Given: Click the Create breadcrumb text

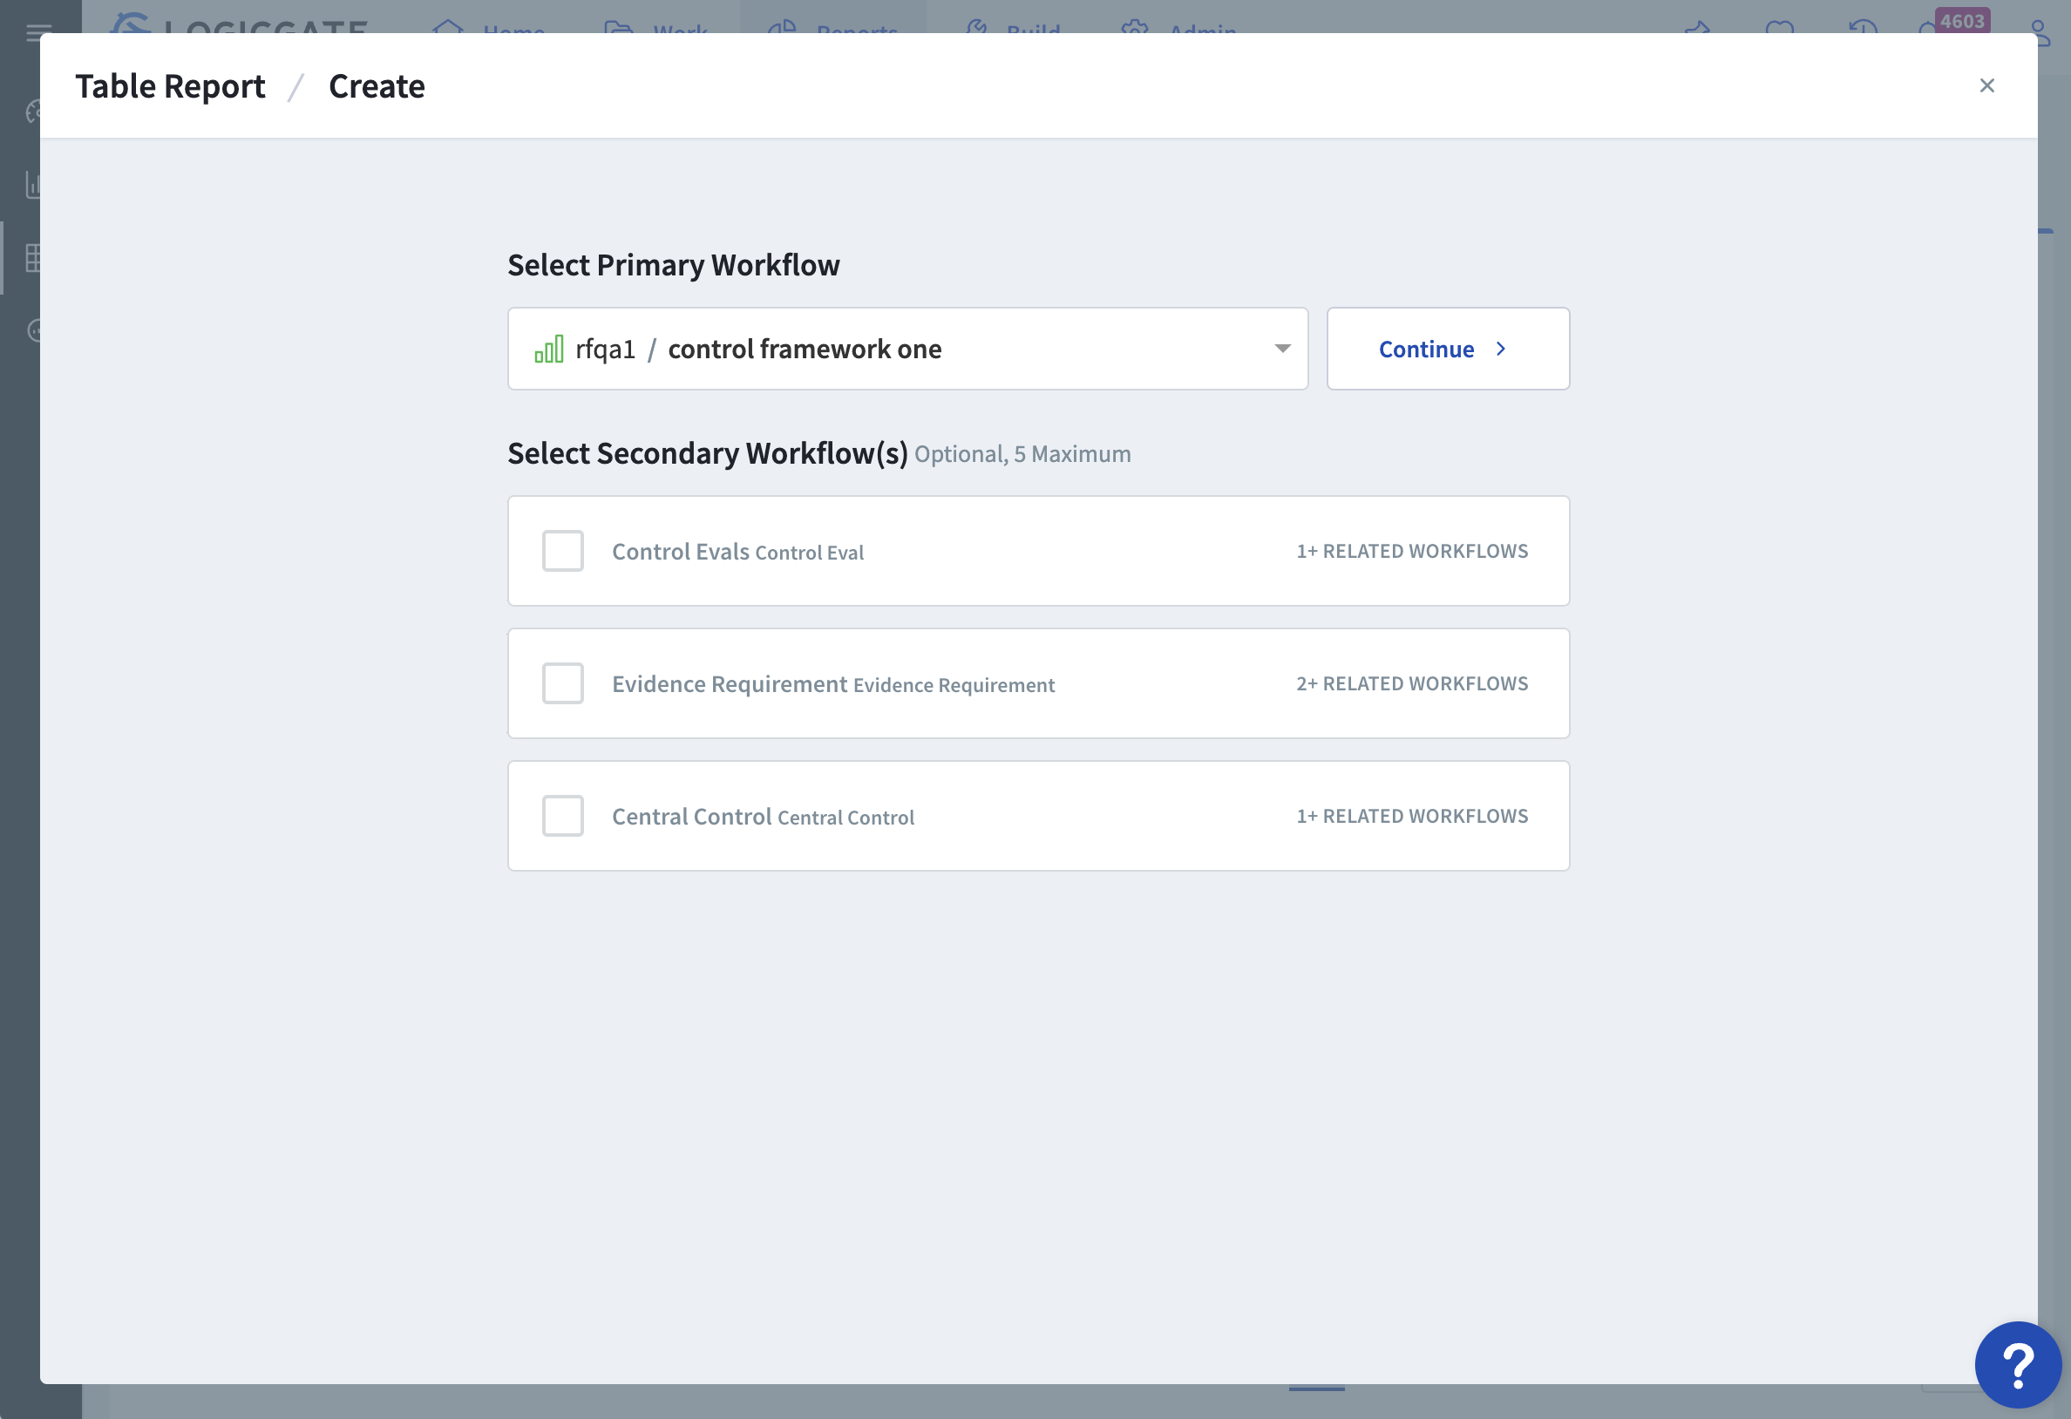Looking at the screenshot, I should [377, 86].
